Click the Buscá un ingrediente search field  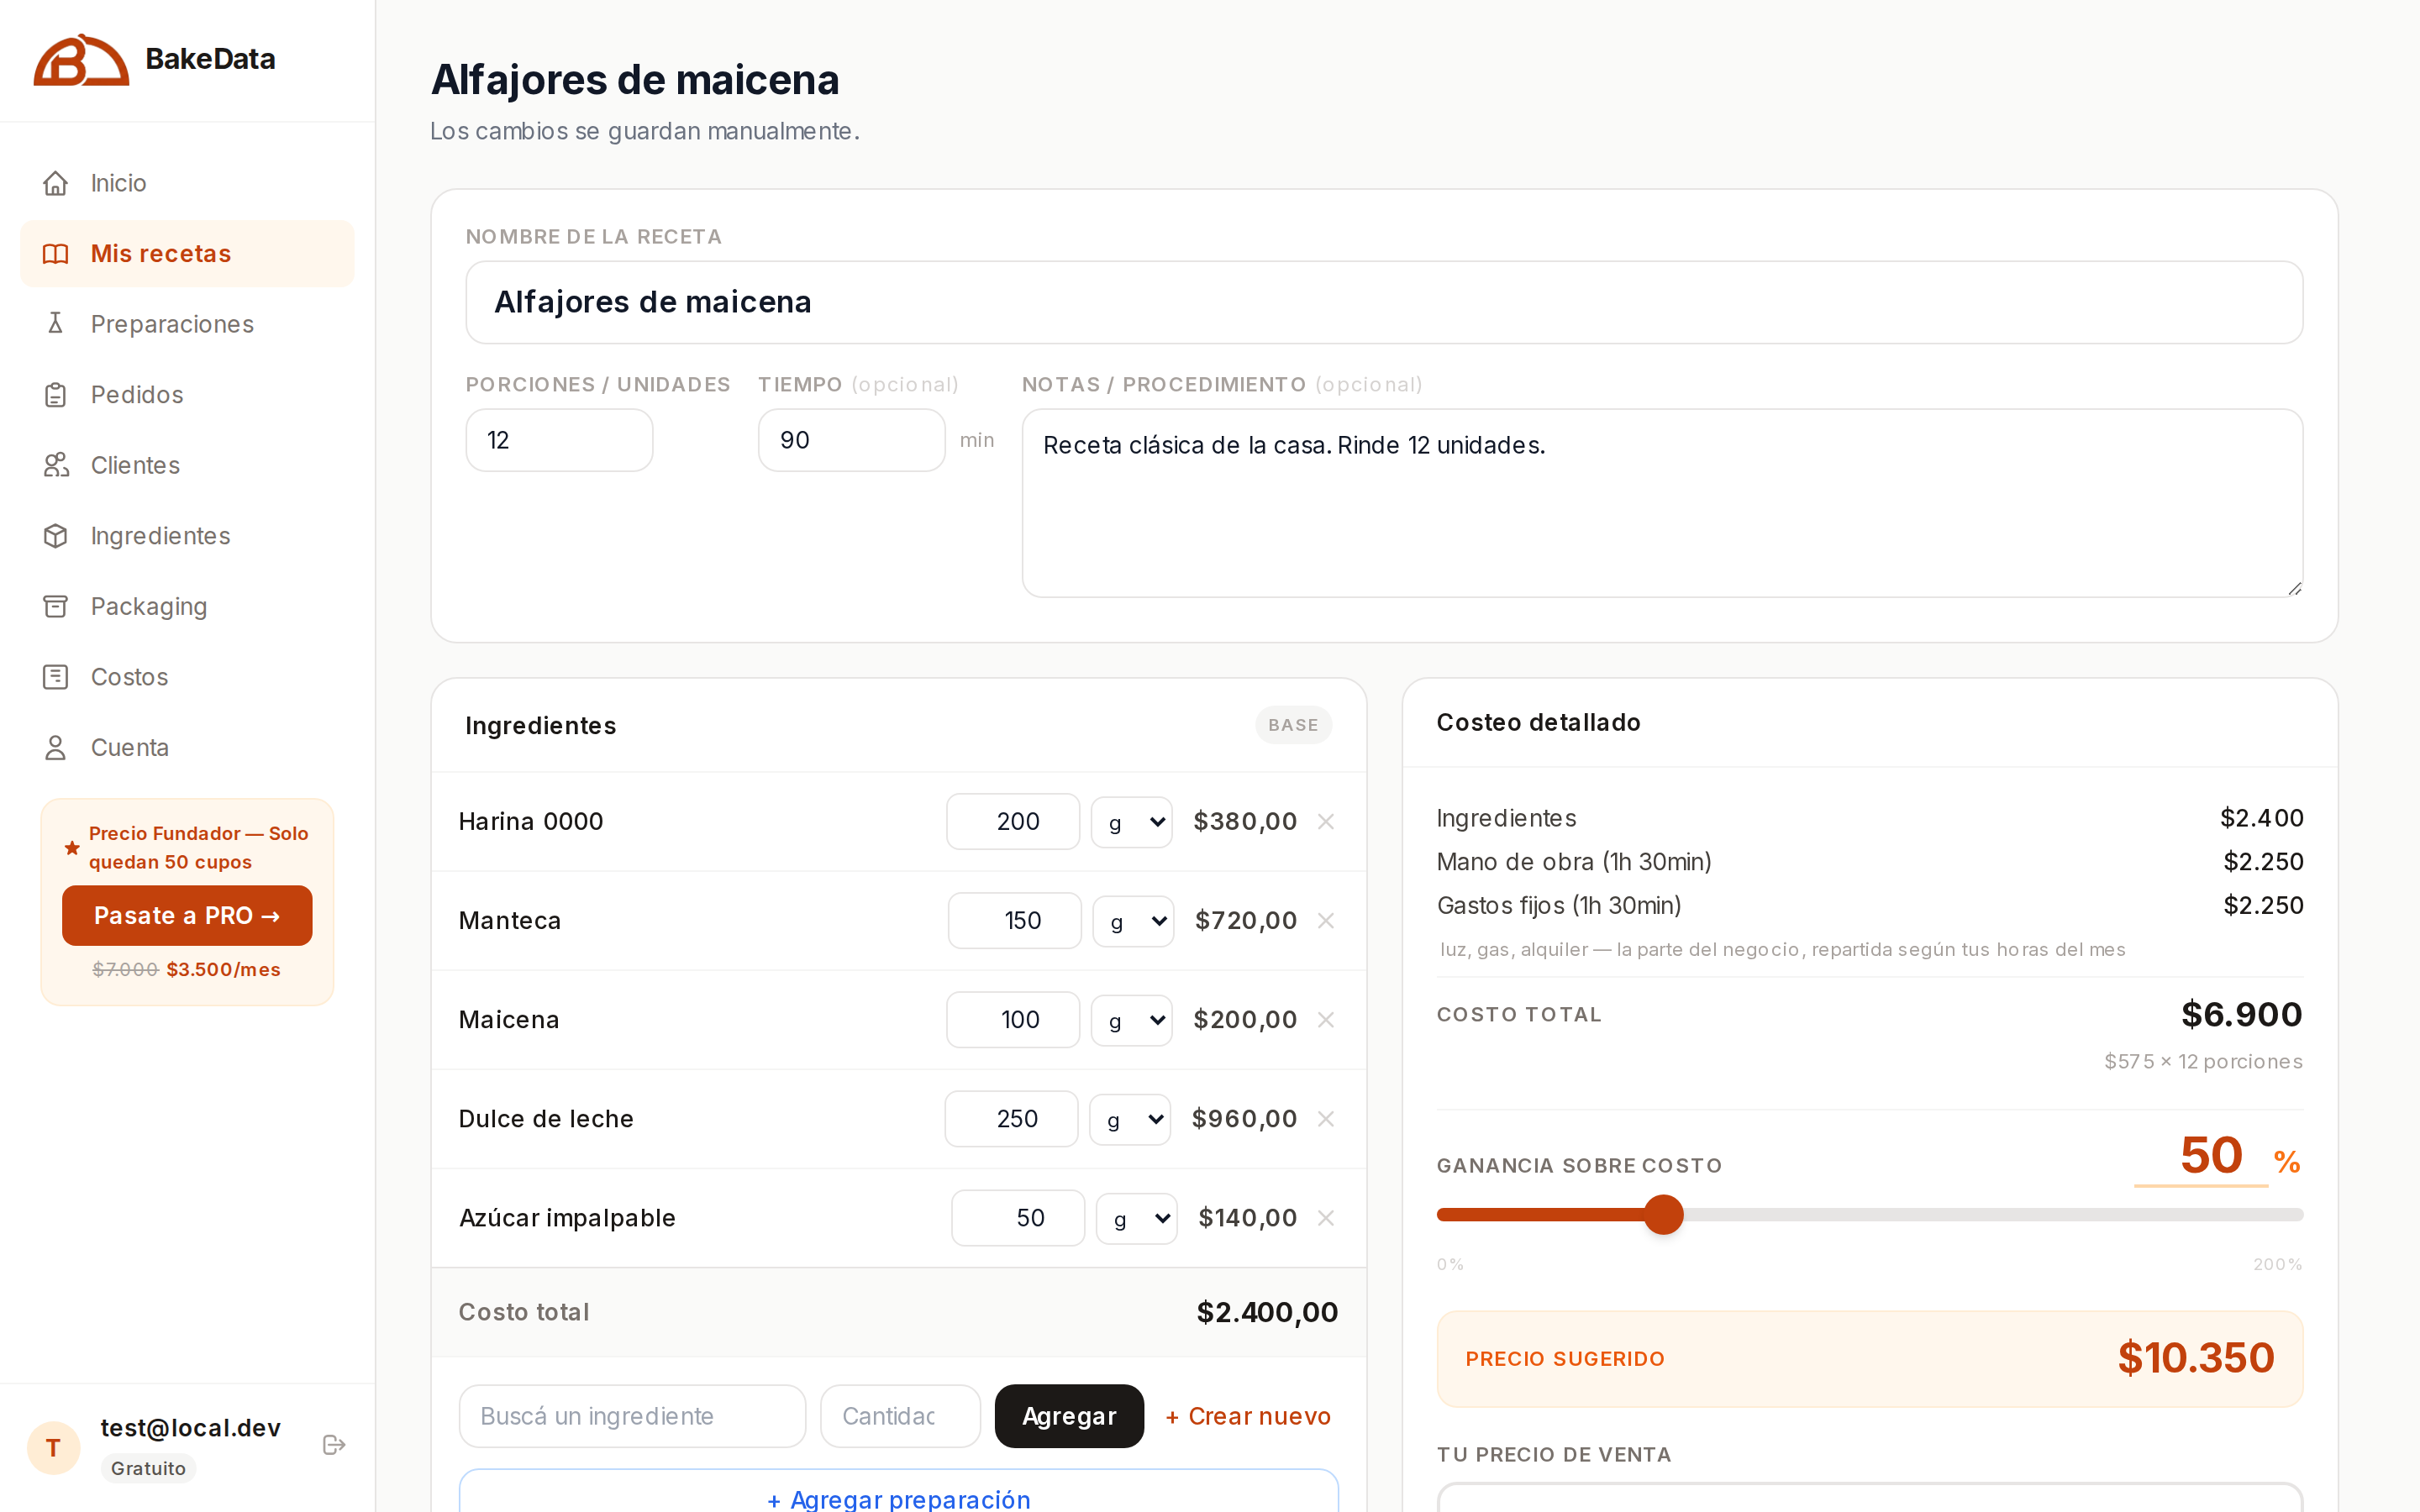coord(632,1416)
